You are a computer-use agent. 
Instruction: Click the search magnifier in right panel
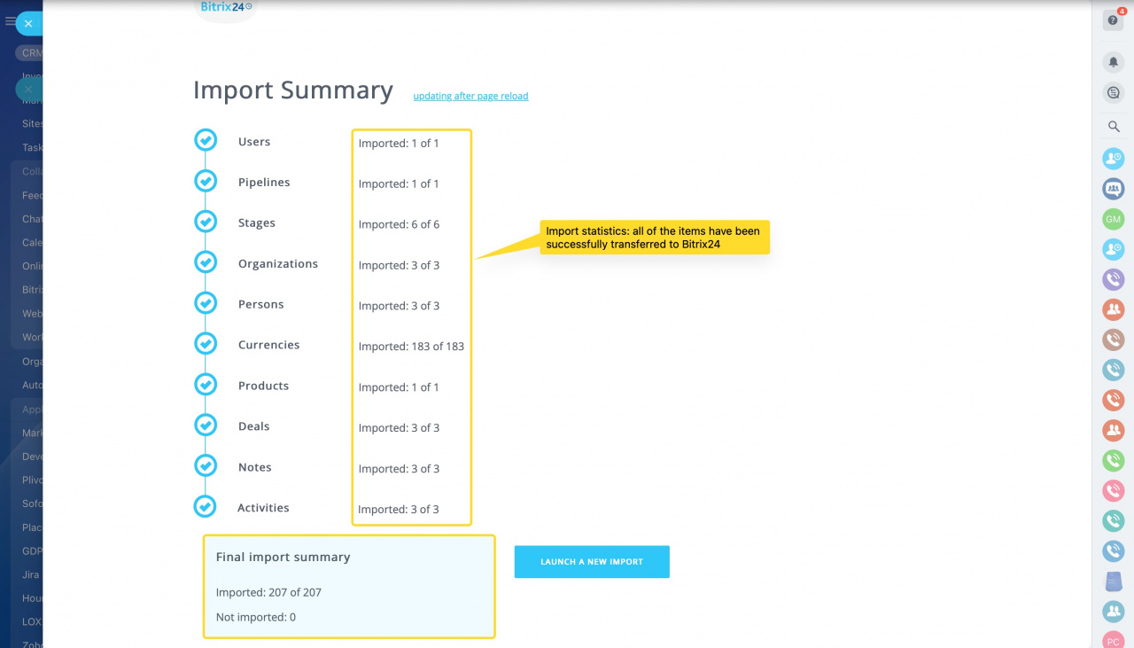pos(1114,127)
